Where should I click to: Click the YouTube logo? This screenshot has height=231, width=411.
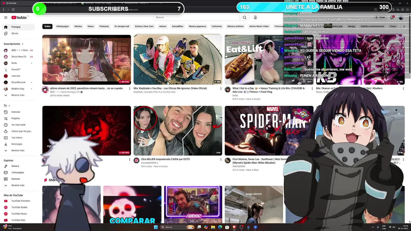coord(19,18)
